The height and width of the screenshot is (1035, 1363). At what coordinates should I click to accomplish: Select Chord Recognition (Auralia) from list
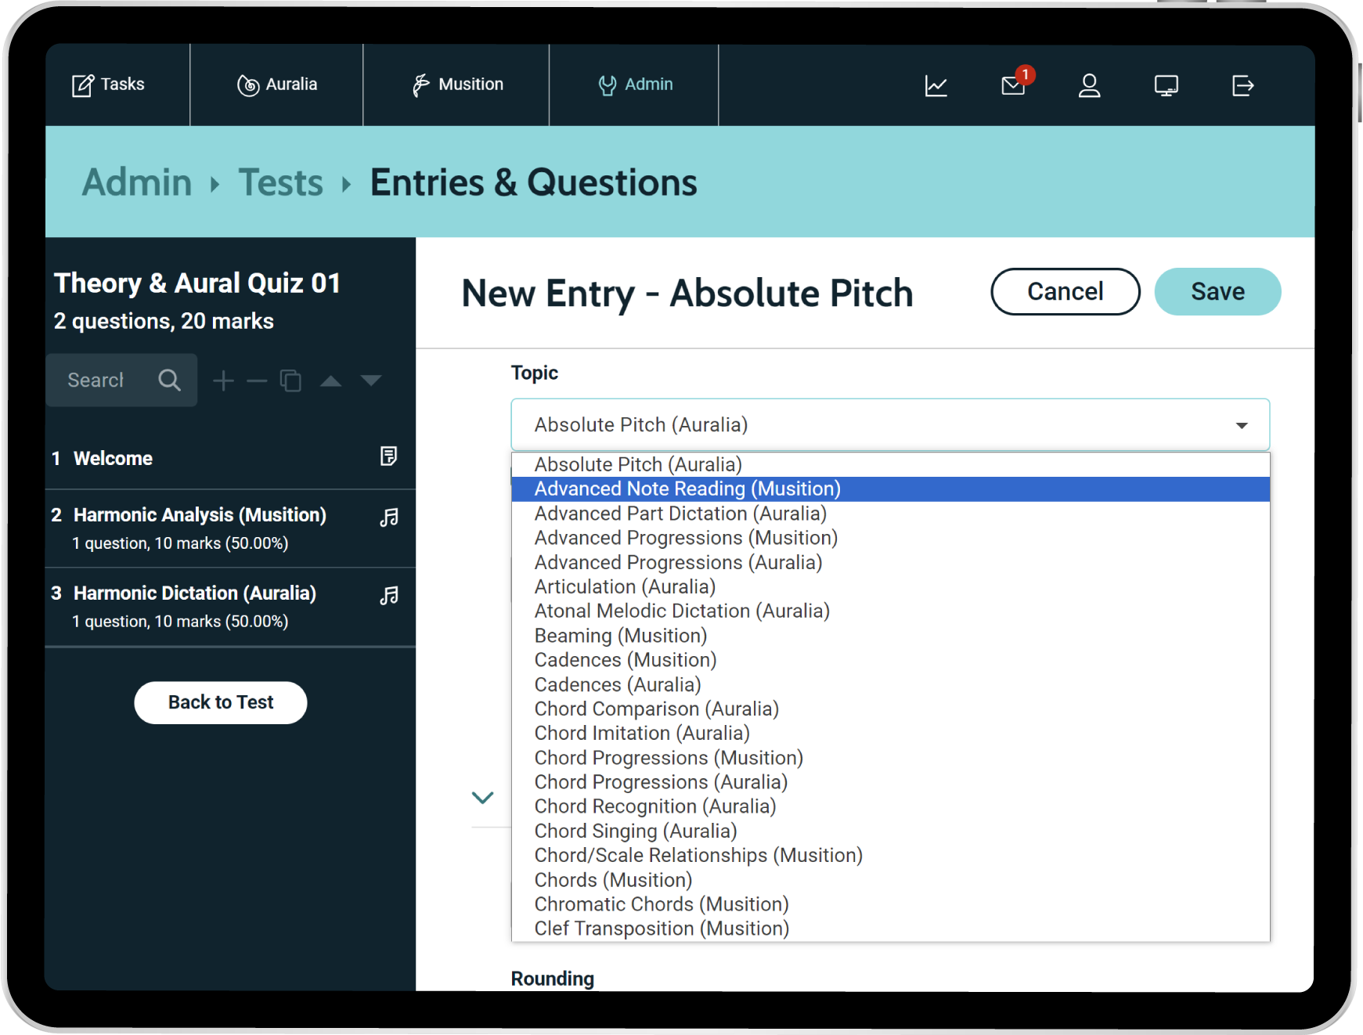coord(654,806)
